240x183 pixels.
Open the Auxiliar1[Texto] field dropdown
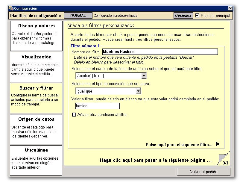(144, 76)
